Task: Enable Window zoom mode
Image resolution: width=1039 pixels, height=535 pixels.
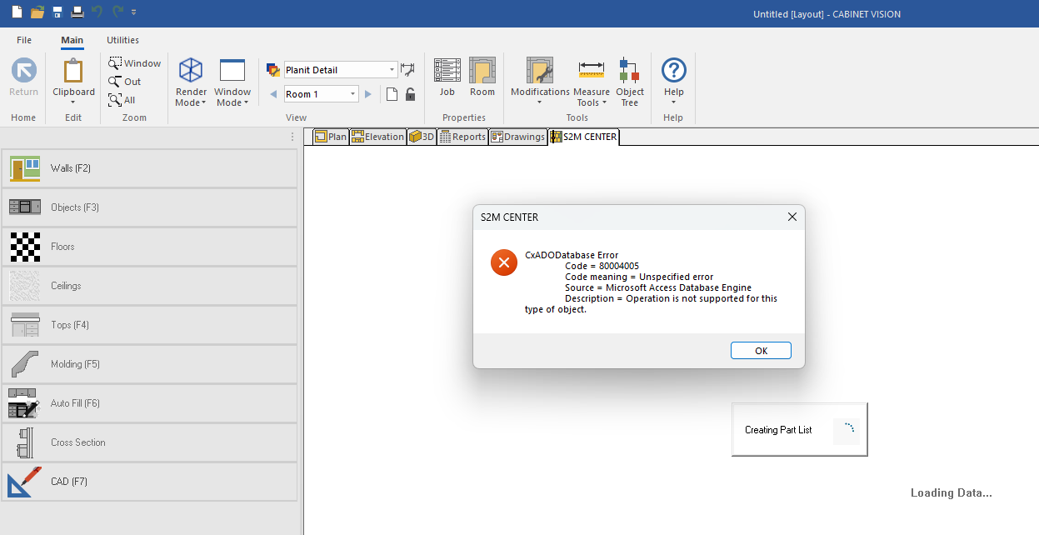Action: (135, 62)
